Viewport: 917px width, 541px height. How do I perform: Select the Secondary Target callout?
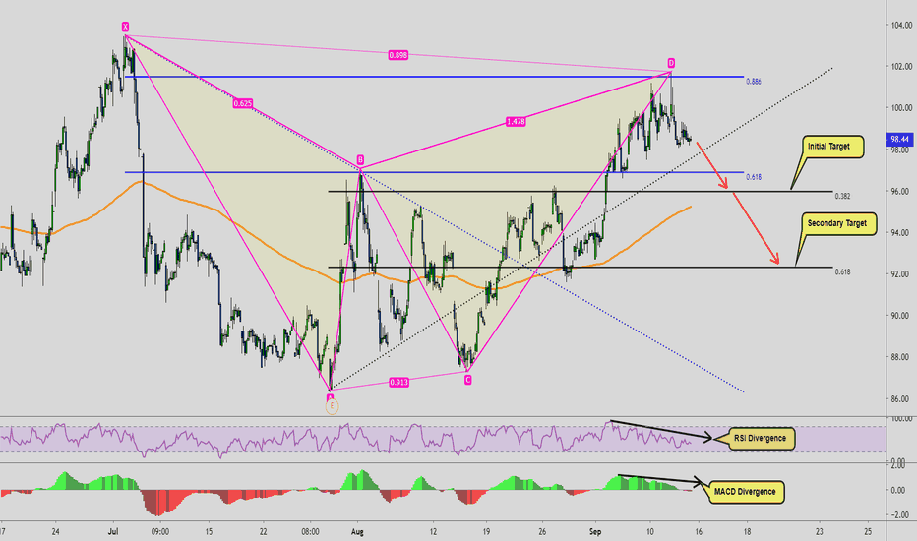(x=837, y=223)
